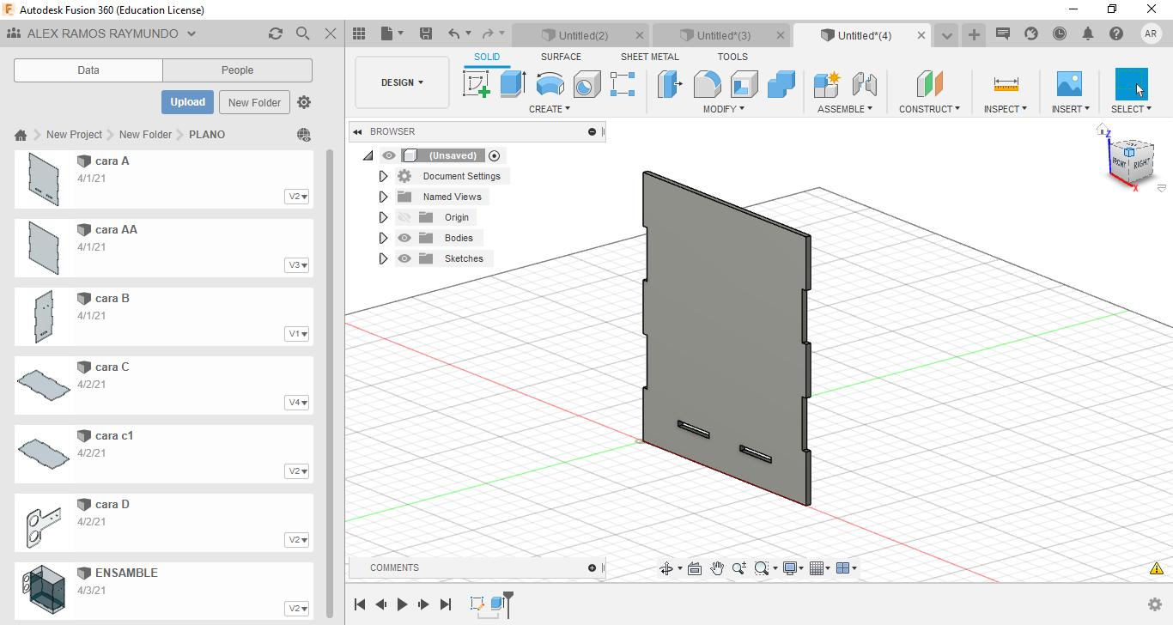This screenshot has width=1173, height=625.
Task: Open data panel settings gear
Action: [x=304, y=102]
